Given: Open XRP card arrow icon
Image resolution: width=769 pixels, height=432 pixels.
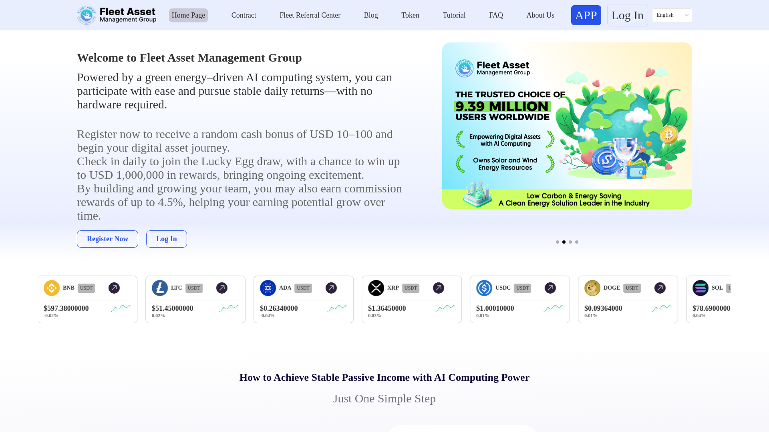Looking at the screenshot, I should [439, 288].
